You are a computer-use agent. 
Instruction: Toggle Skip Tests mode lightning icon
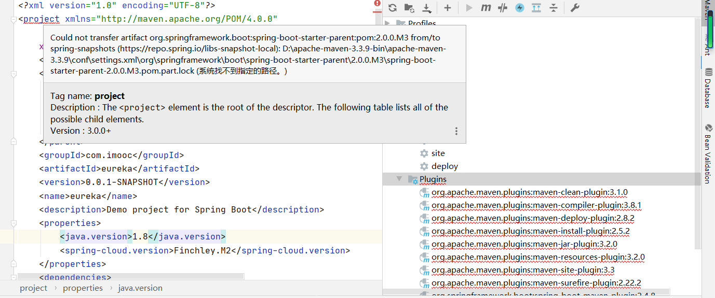tap(520, 8)
